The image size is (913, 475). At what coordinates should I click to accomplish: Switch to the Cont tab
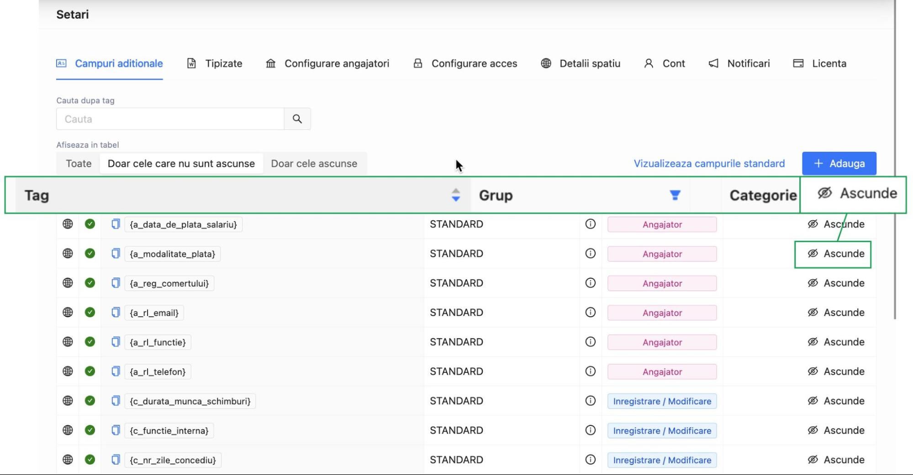pos(665,63)
